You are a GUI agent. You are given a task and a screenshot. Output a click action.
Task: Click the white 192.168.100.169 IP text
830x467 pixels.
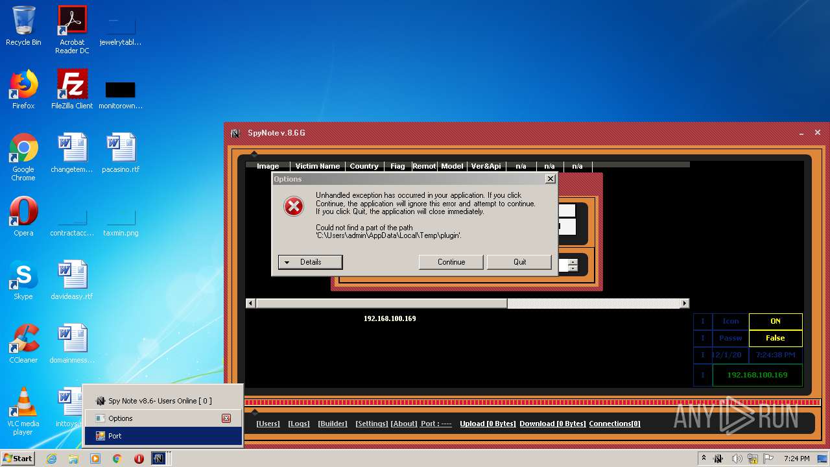pos(390,318)
